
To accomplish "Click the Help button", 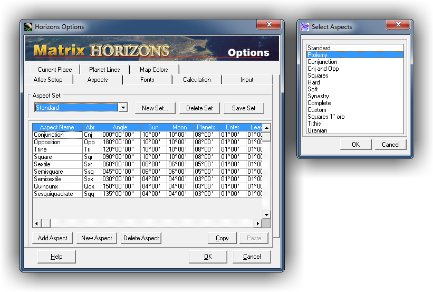I will (x=56, y=257).
